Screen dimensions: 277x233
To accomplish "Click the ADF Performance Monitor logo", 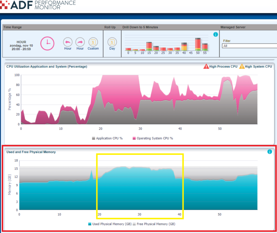I will tap(38, 5).
